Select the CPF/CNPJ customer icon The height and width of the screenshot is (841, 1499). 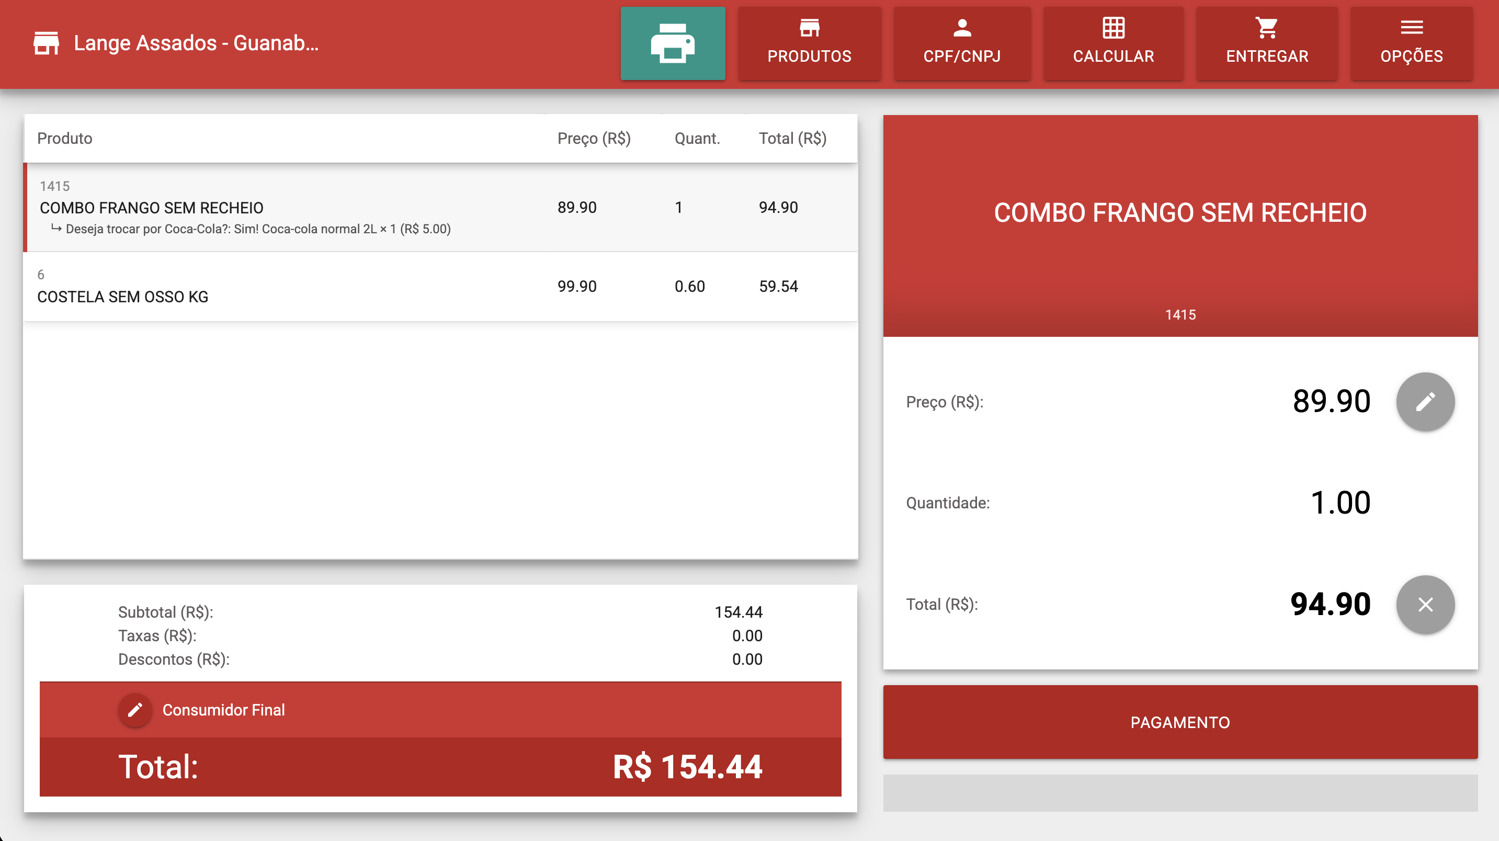tap(962, 26)
